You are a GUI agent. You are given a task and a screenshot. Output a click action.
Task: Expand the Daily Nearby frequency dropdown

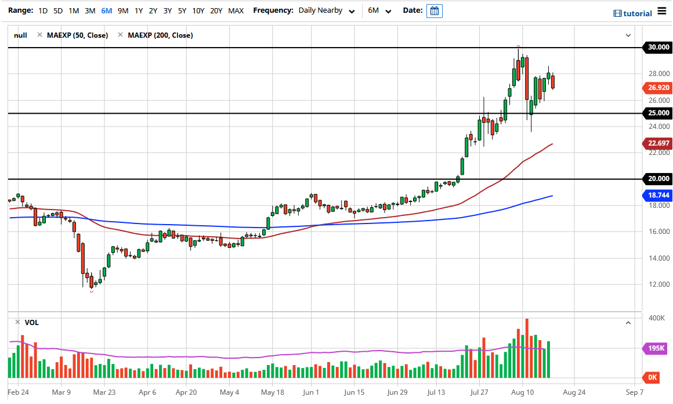326,11
